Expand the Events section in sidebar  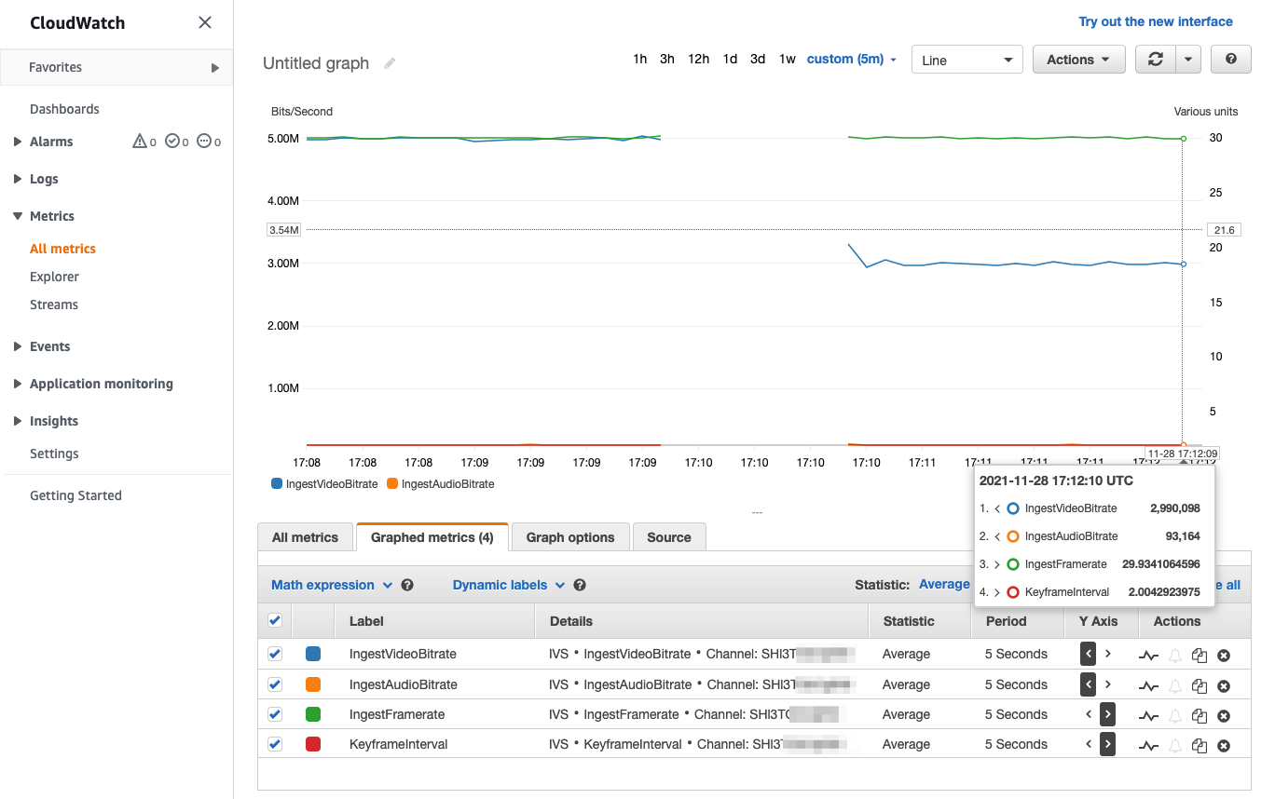pyautogui.click(x=18, y=346)
